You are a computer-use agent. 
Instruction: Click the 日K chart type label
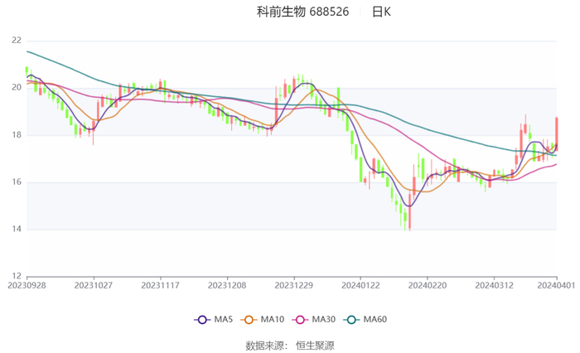point(381,12)
